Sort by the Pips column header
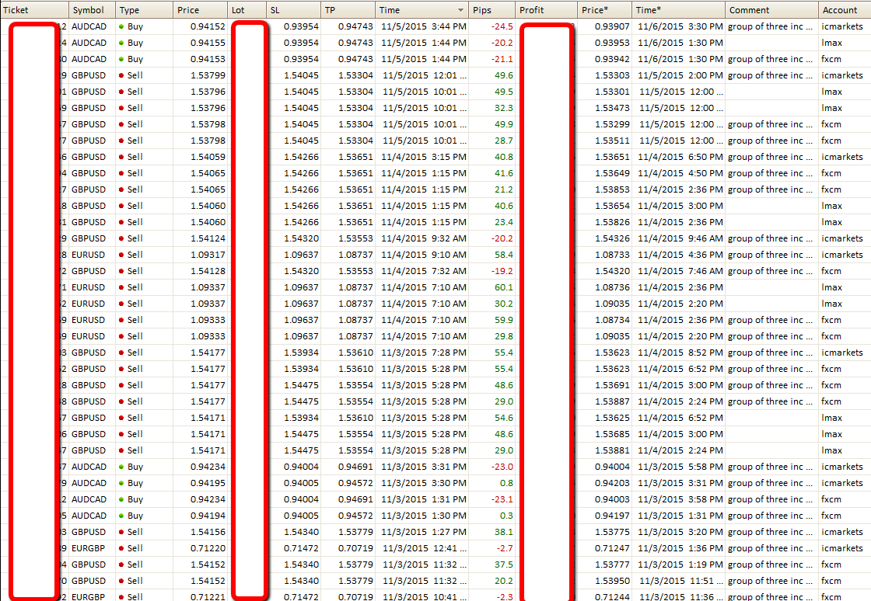The height and width of the screenshot is (601, 871). pos(492,10)
